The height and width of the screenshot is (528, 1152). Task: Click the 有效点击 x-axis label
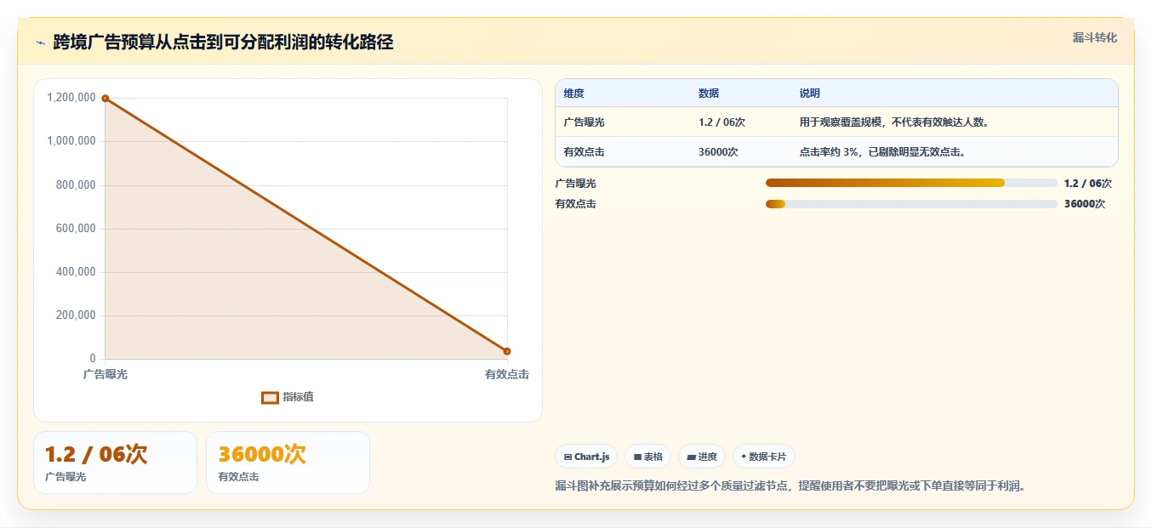click(507, 374)
